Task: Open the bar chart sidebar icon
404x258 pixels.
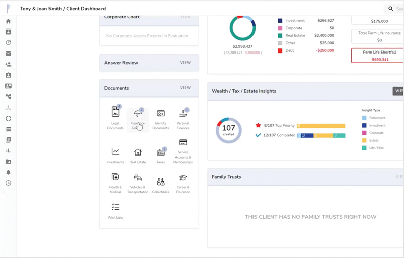Action: 8,150
